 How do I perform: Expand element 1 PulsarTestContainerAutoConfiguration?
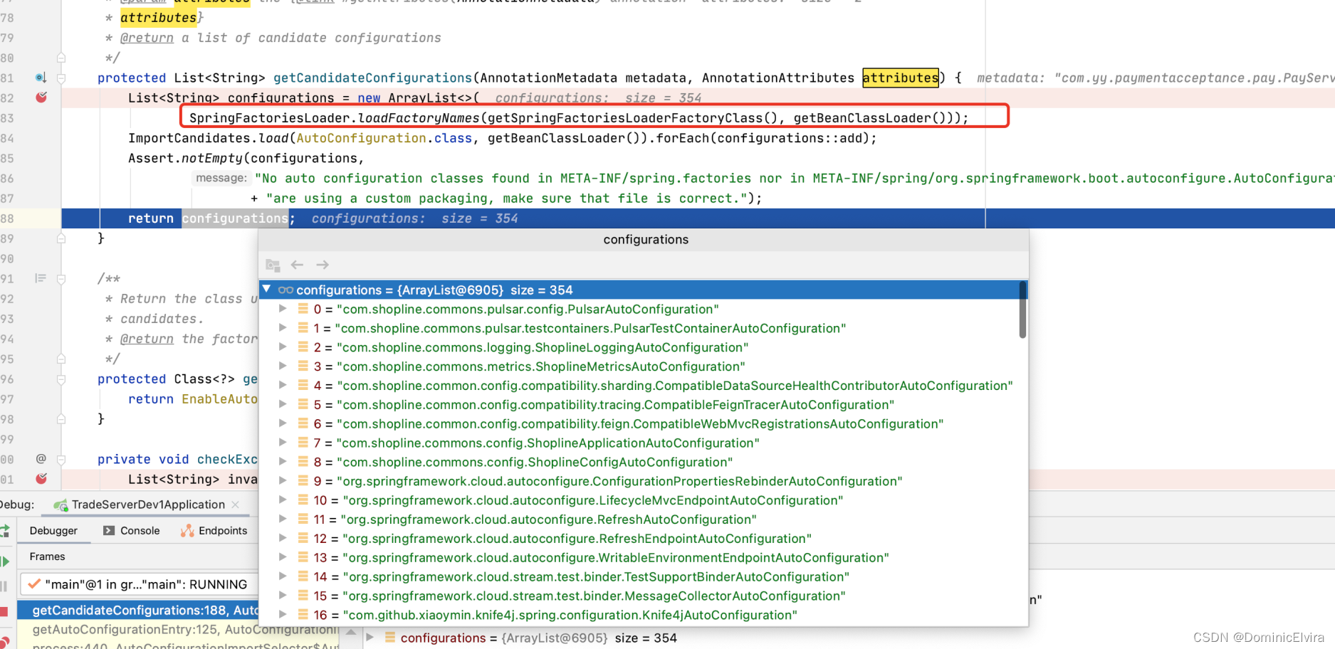click(x=283, y=328)
